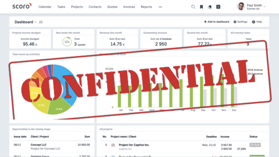The image size is (279, 157).
Task: Click the Income column header
Action: [x=225, y=137]
